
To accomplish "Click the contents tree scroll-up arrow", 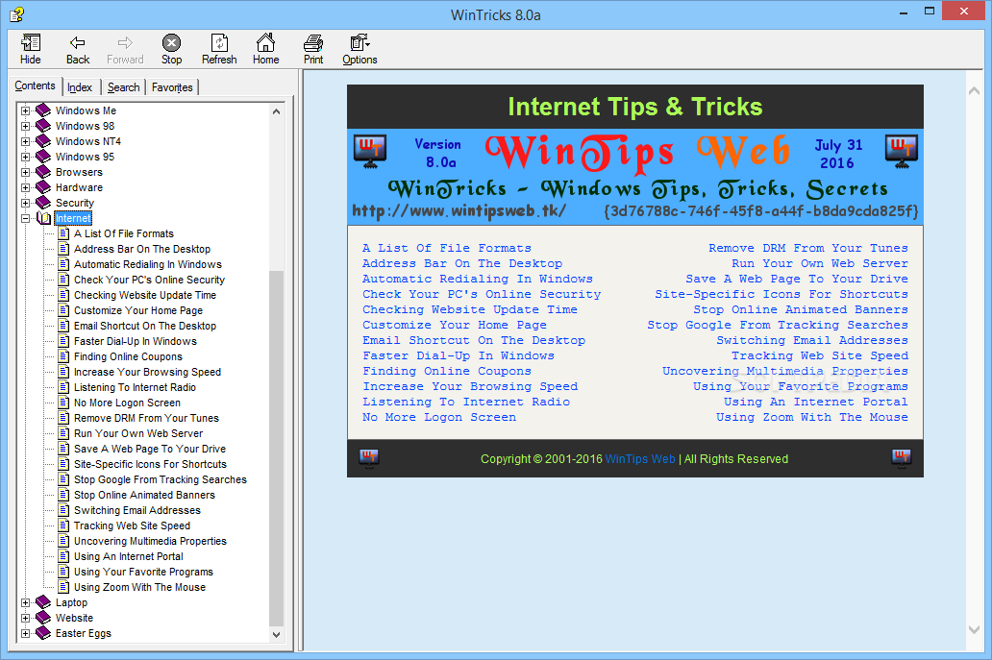I will 277,111.
